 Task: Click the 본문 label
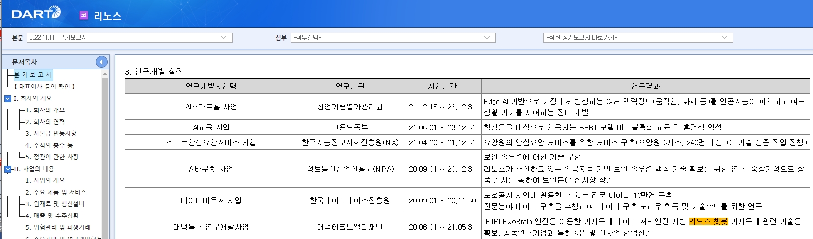(x=18, y=38)
